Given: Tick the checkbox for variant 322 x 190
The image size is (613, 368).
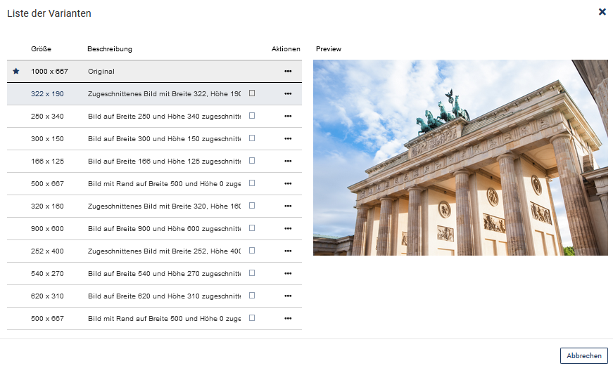Looking at the screenshot, I should 252,93.
